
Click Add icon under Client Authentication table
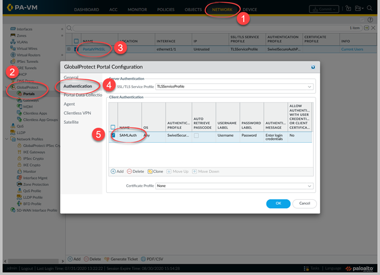pyautogui.click(x=113, y=171)
